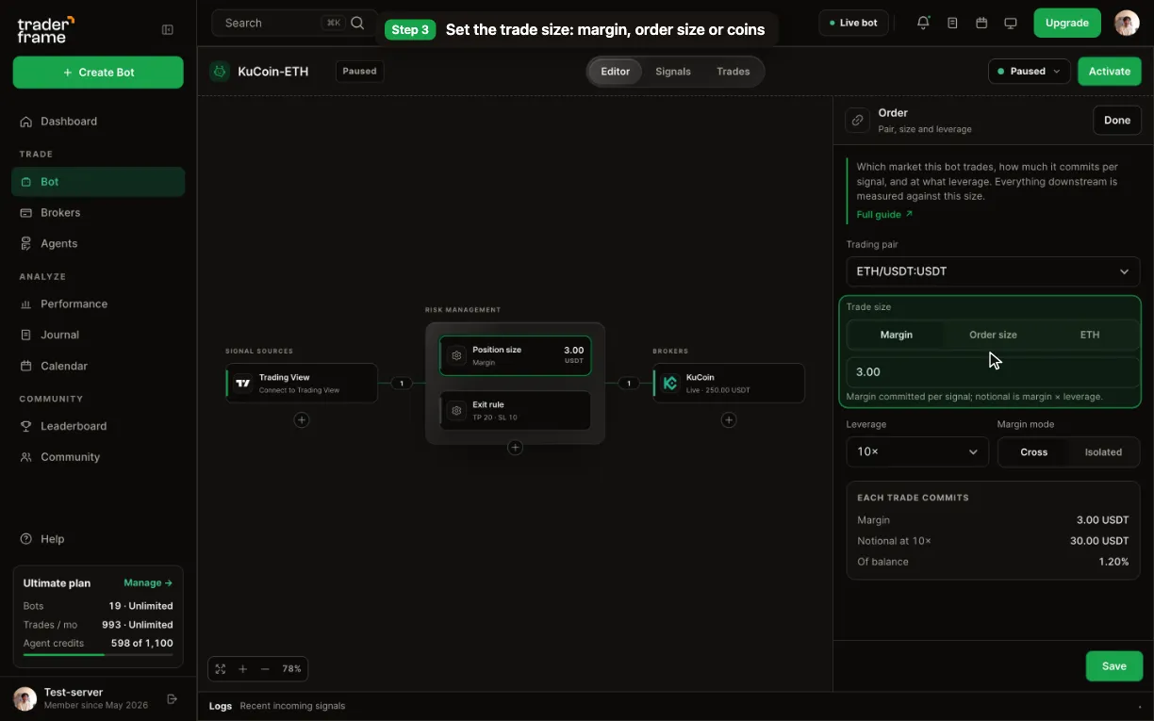Open Dashboard in the sidebar
Image resolution: width=1154 pixels, height=721 pixels.
[98, 121]
